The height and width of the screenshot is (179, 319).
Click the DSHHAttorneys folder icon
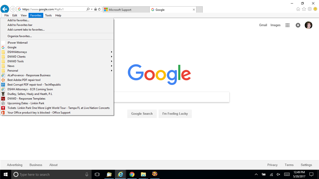click(3, 52)
